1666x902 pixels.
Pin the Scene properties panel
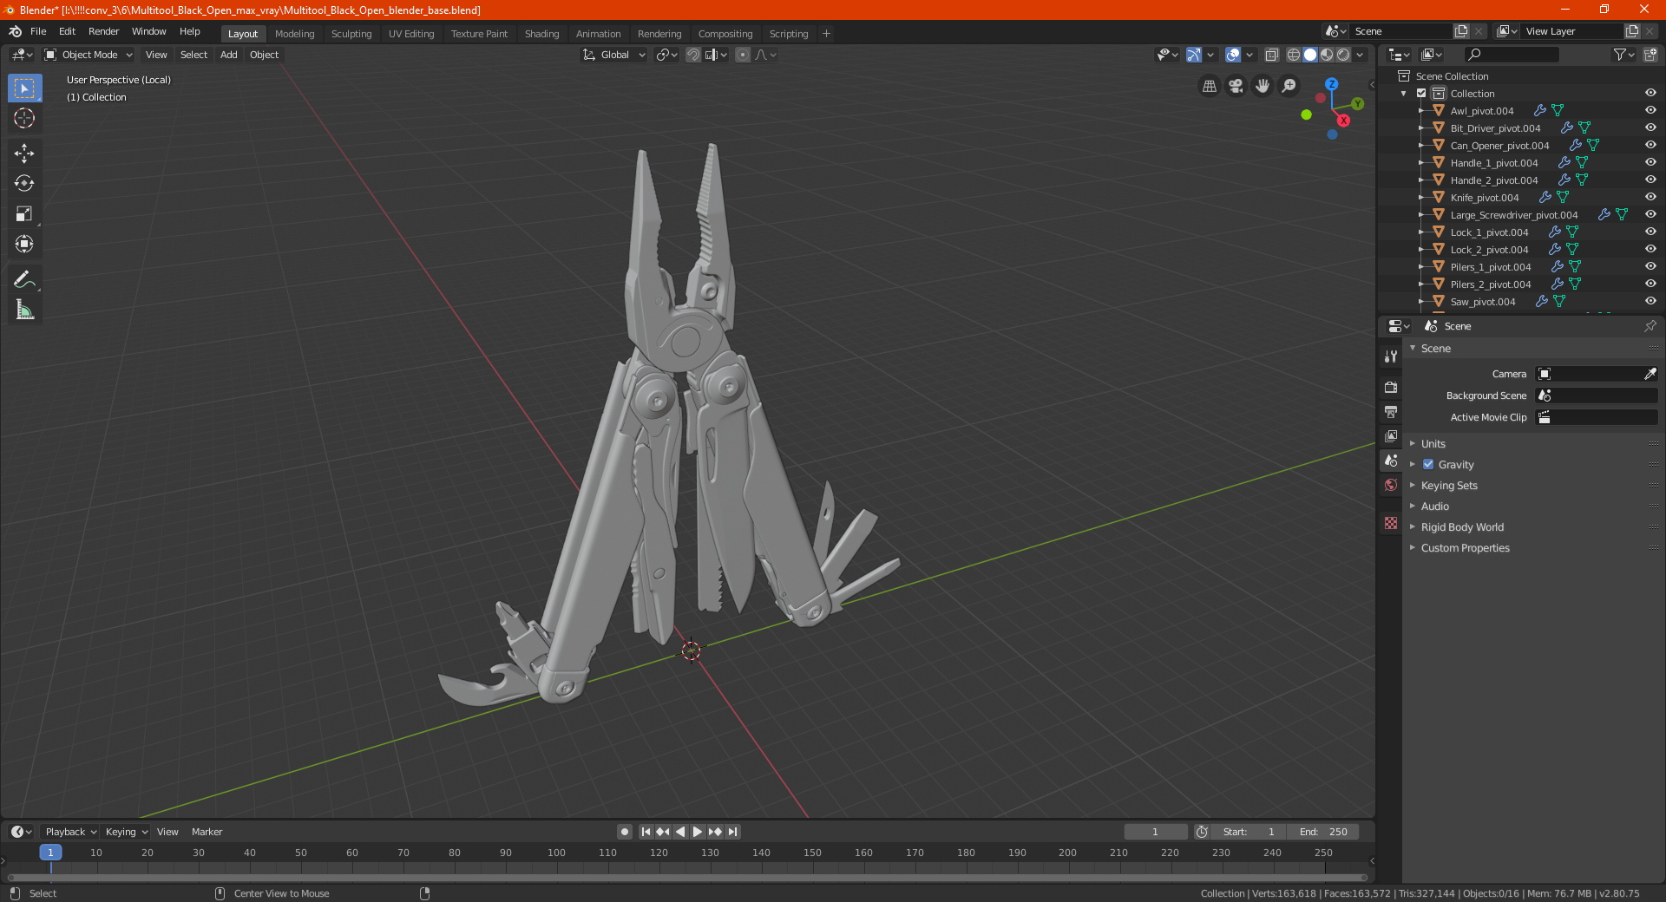pyautogui.click(x=1650, y=326)
